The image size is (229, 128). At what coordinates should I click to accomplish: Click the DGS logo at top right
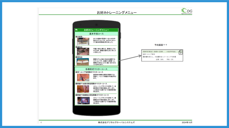pyautogui.click(x=187, y=11)
